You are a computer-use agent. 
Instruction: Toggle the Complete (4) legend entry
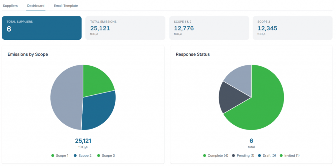click(216, 156)
